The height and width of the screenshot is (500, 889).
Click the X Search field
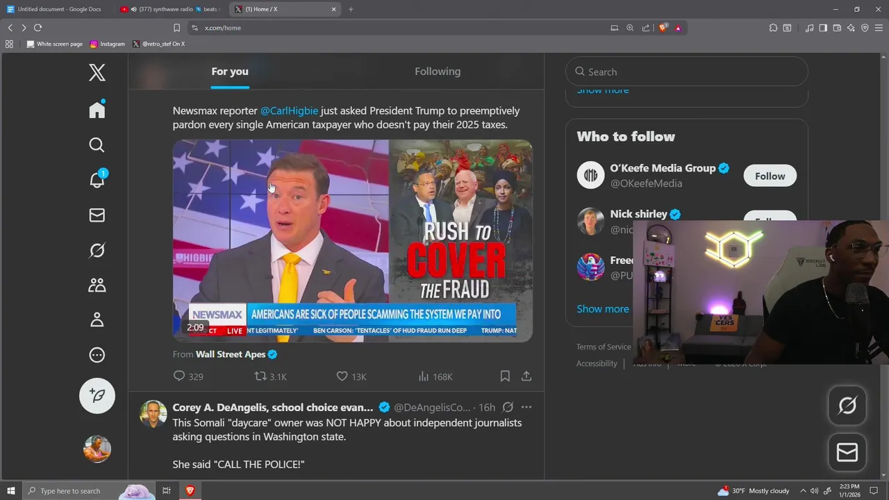tap(687, 72)
